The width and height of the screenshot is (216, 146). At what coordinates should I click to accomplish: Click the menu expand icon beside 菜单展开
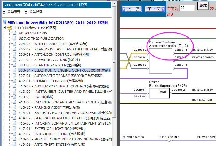4,12
